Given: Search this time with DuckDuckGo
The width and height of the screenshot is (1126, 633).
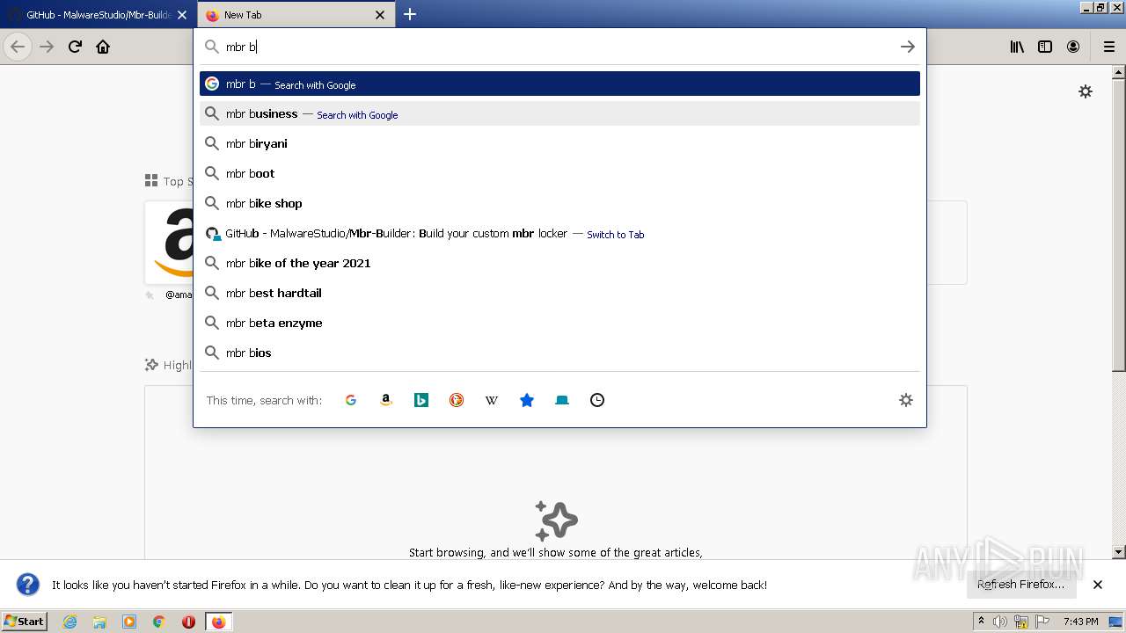Looking at the screenshot, I should point(457,400).
